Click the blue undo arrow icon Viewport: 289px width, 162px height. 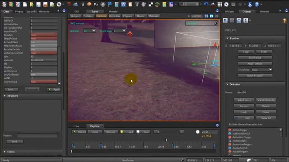pos(206,4)
